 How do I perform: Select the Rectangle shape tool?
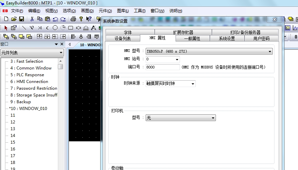[71, 28]
